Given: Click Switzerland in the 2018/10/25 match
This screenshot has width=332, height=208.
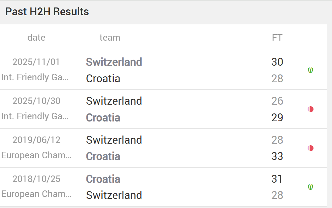Looking at the screenshot, I should coord(114,195).
